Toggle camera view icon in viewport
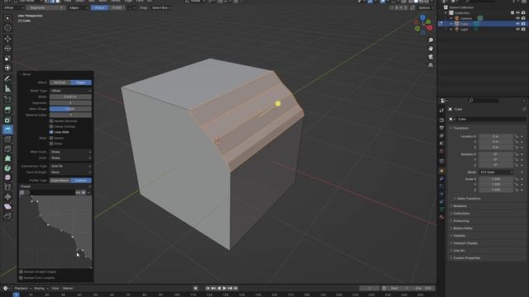Screen dimensions: 529x297 pyautogui.click(x=431, y=57)
